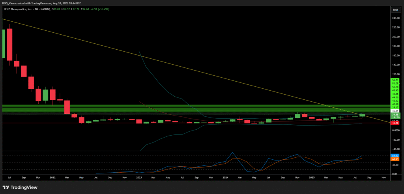The height and width of the screenshot is (194, 404).
Task: Click the 2023 time axis label
Action: tap(139, 178)
